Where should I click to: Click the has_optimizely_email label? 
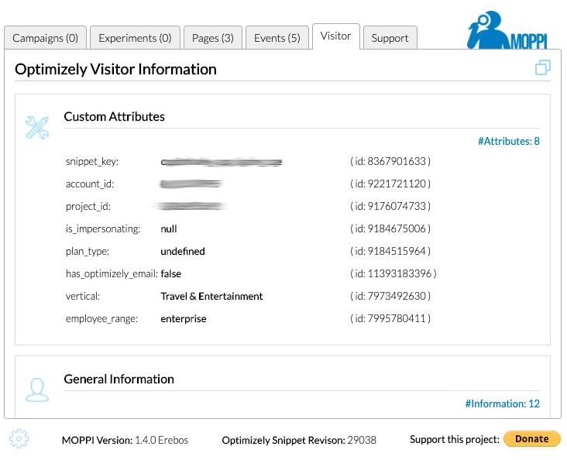pos(112,273)
